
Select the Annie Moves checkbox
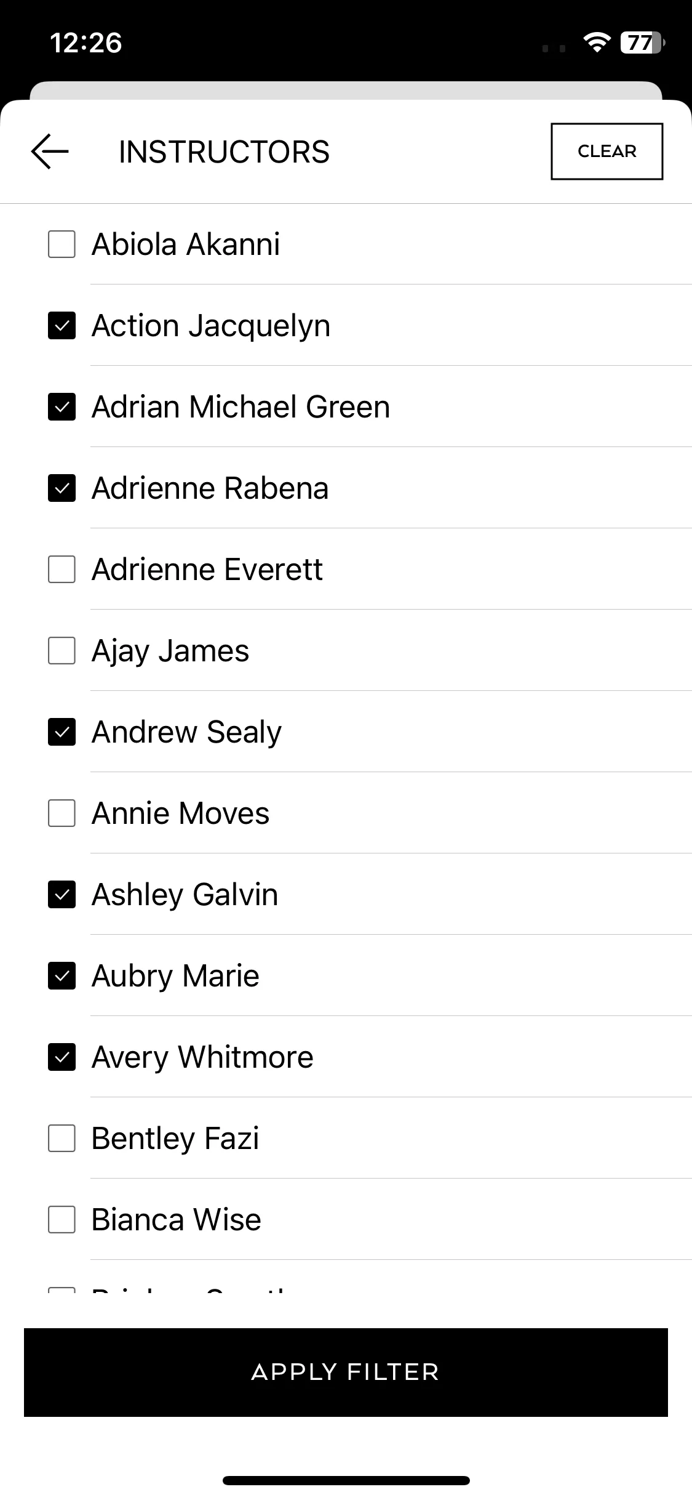62,813
